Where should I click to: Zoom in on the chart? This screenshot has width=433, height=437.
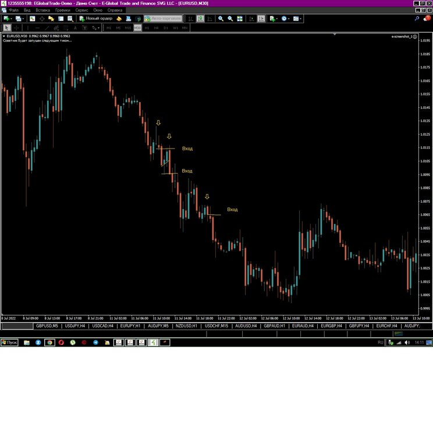[x=221, y=19]
